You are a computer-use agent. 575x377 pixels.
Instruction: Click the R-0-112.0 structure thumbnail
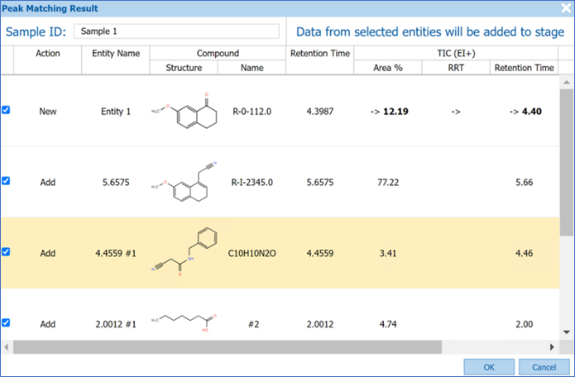coord(183,111)
